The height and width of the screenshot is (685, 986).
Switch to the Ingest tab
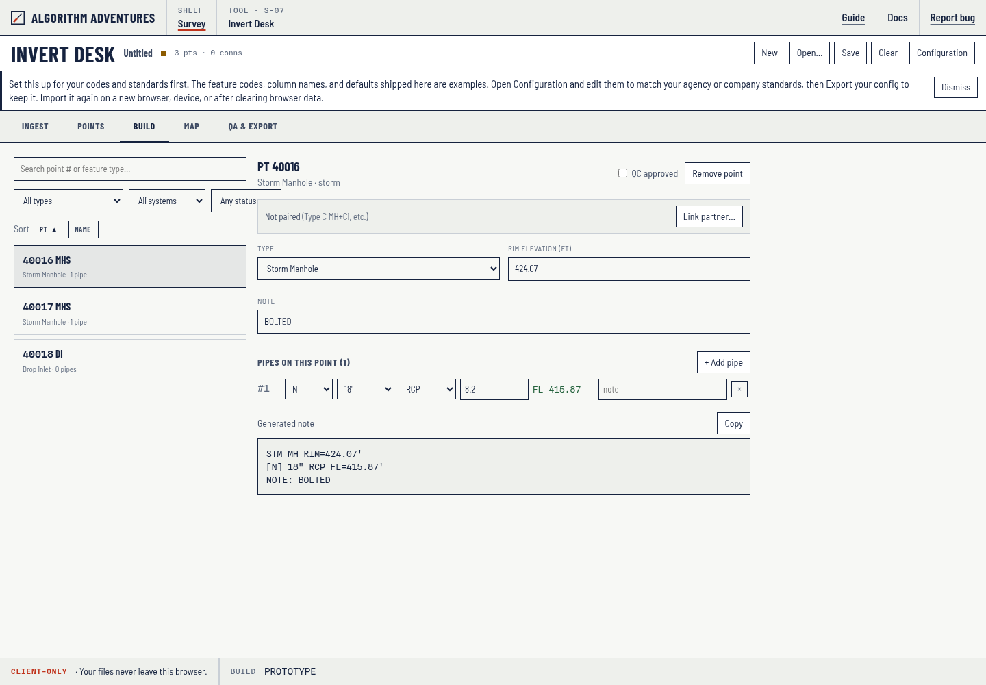pyautogui.click(x=35, y=127)
